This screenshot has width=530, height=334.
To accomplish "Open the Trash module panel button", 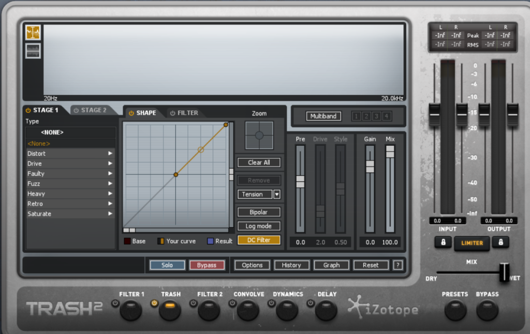I will pos(170,310).
